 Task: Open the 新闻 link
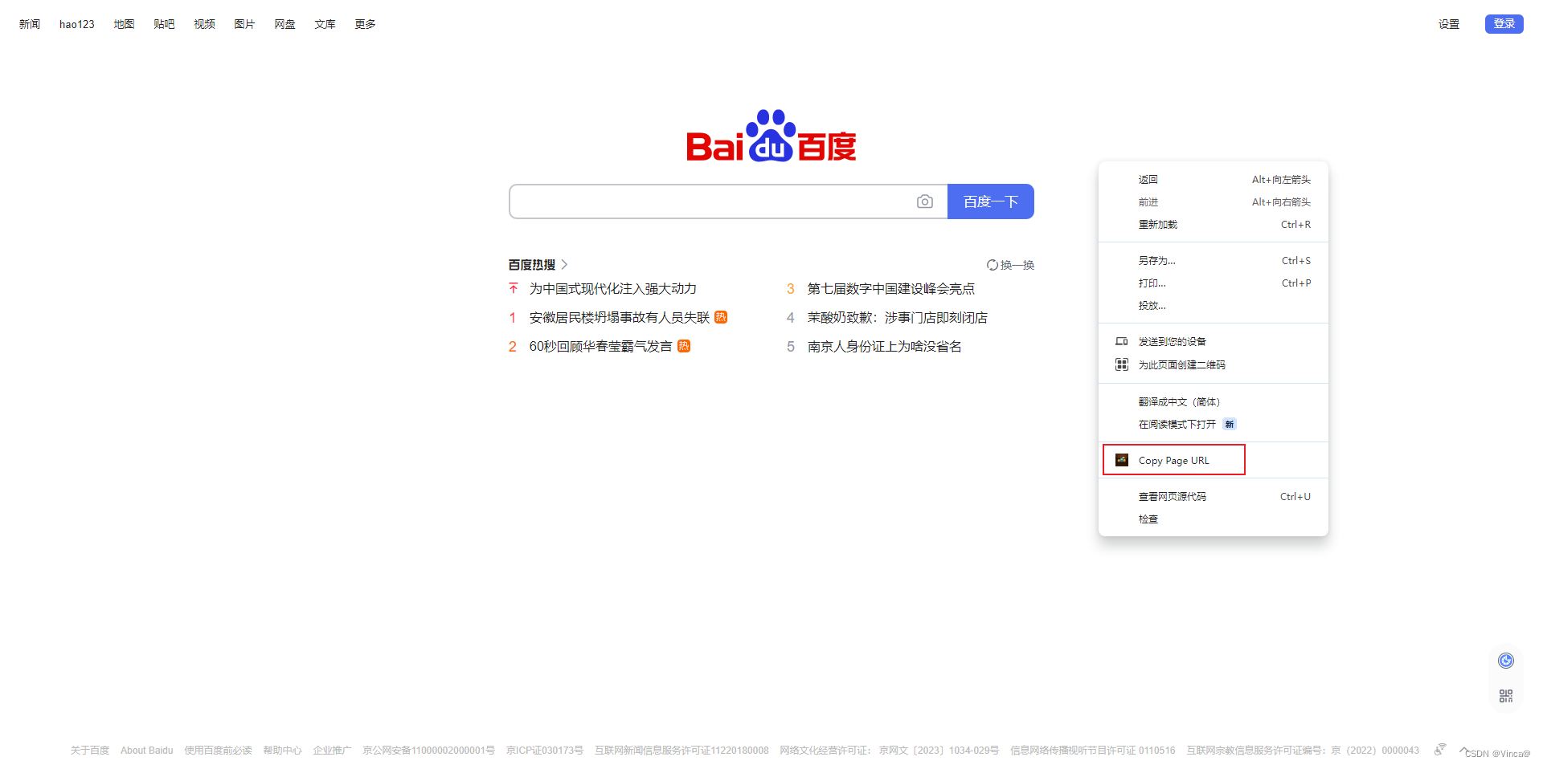(30, 24)
